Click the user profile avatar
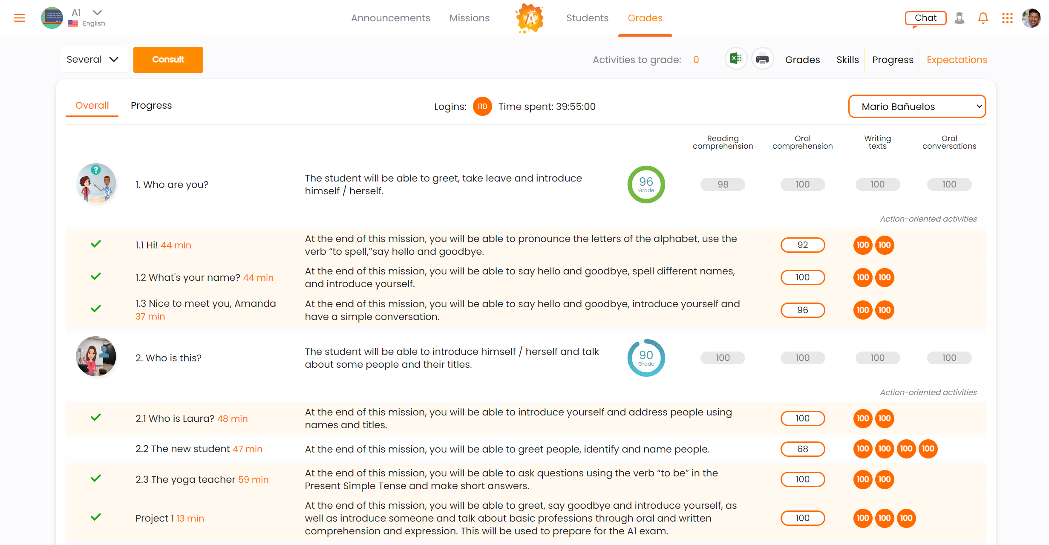Viewport: 1049px width, 545px height. pos(1031,18)
